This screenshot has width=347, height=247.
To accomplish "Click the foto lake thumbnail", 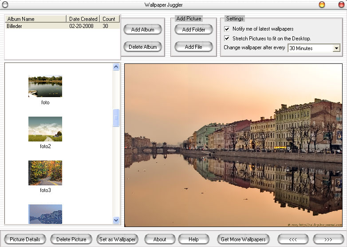I will (45, 86).
